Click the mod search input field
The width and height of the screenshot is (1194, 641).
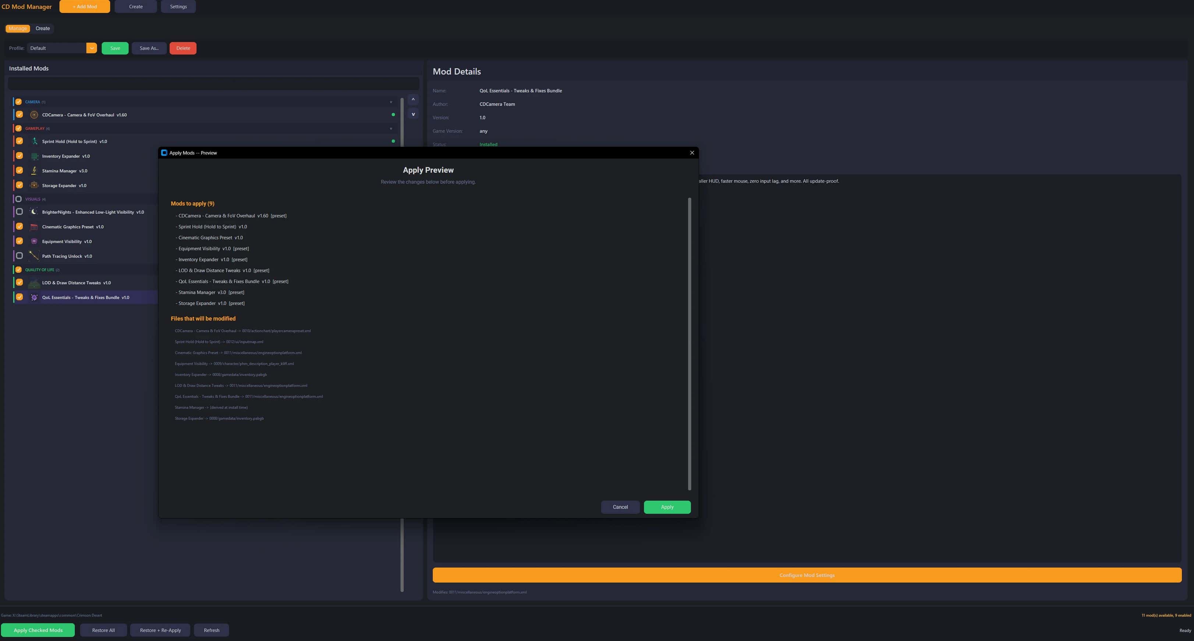click(213, 84)
